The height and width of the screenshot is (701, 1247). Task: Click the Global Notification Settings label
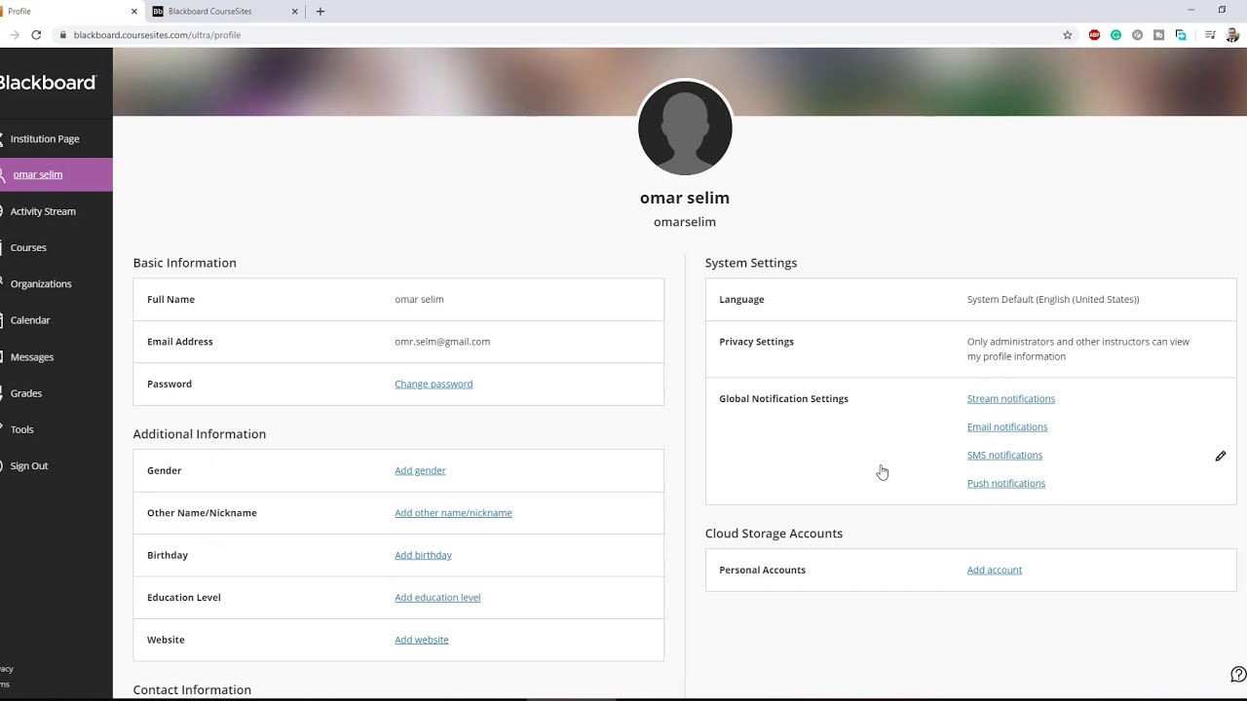tap(783, 399)
